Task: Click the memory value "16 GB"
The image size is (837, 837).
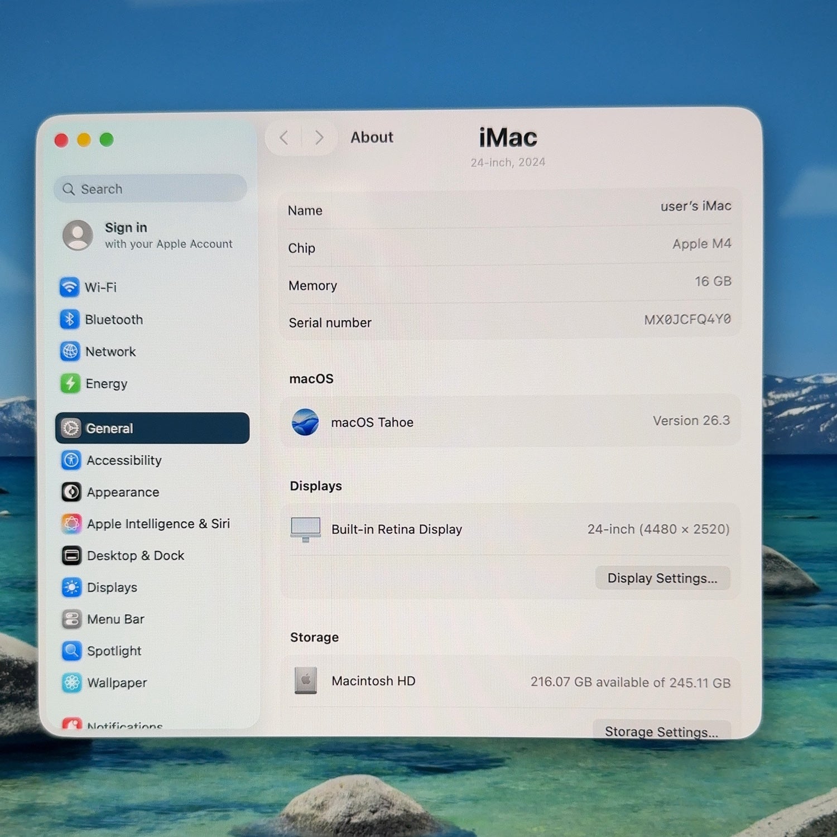Action: point(713,281)
